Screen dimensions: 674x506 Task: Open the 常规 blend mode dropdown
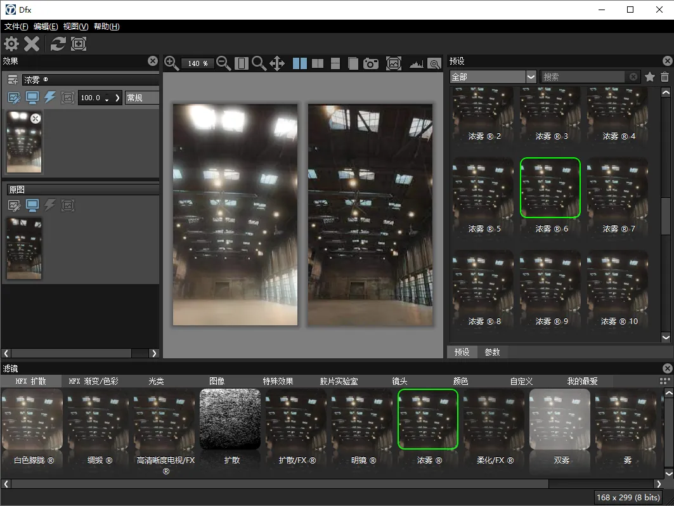click(141, 98)
